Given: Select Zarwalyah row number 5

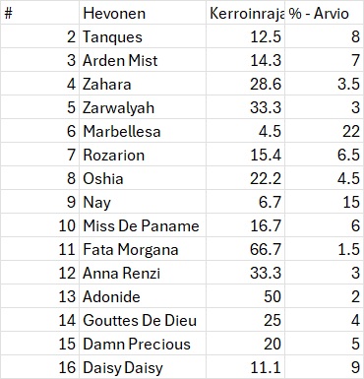Looking at the screenshot, I should tap(39, 107).
